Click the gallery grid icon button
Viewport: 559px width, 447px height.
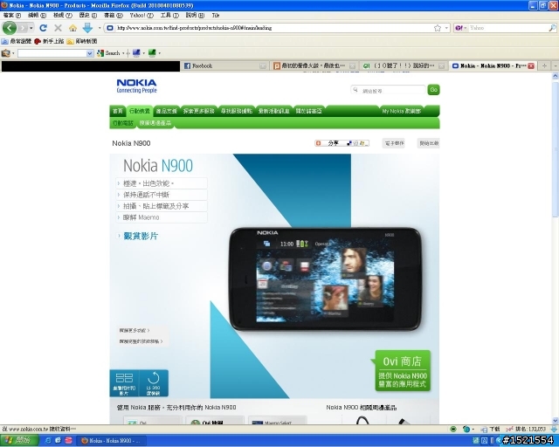(124, 383)
